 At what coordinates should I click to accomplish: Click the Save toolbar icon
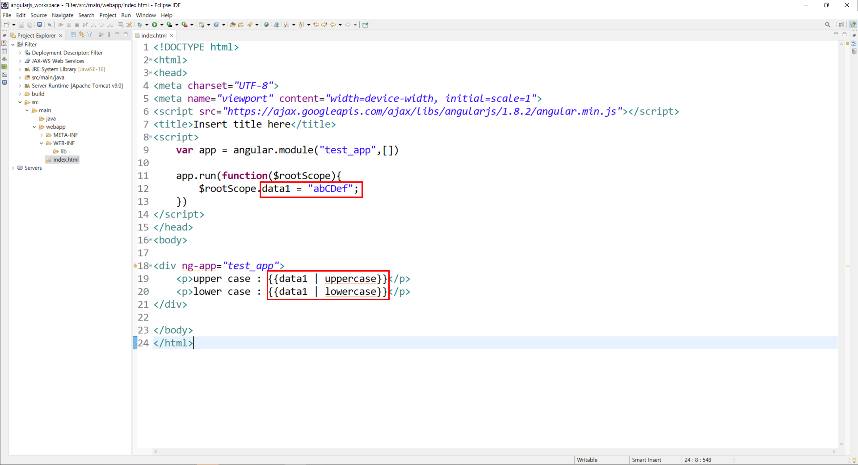tap(21, 25)
